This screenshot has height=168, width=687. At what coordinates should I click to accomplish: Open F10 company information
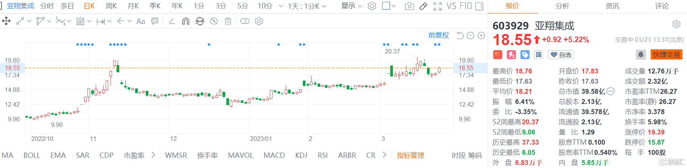[466, 6]
